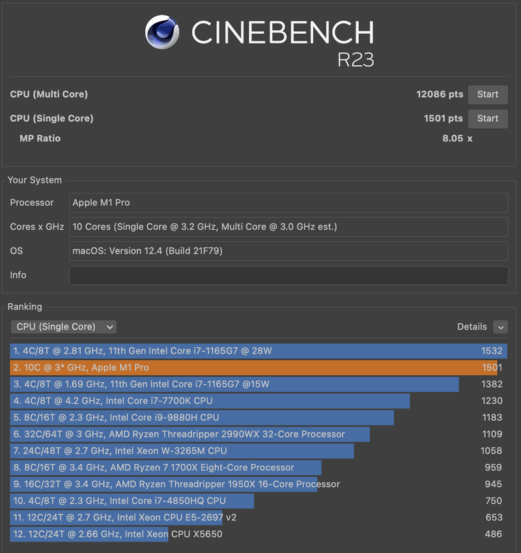
Task: Click the Cores x GHz field
Action: tap(288, 227)
